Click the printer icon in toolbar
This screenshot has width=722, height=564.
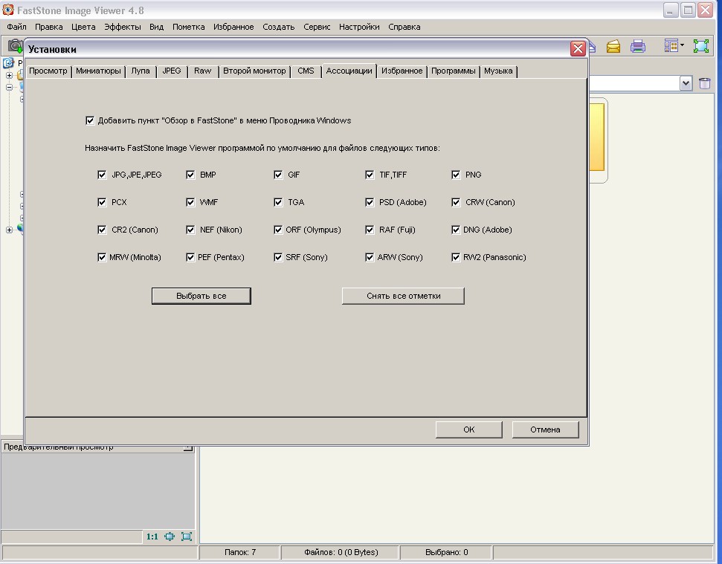[638, 47]
